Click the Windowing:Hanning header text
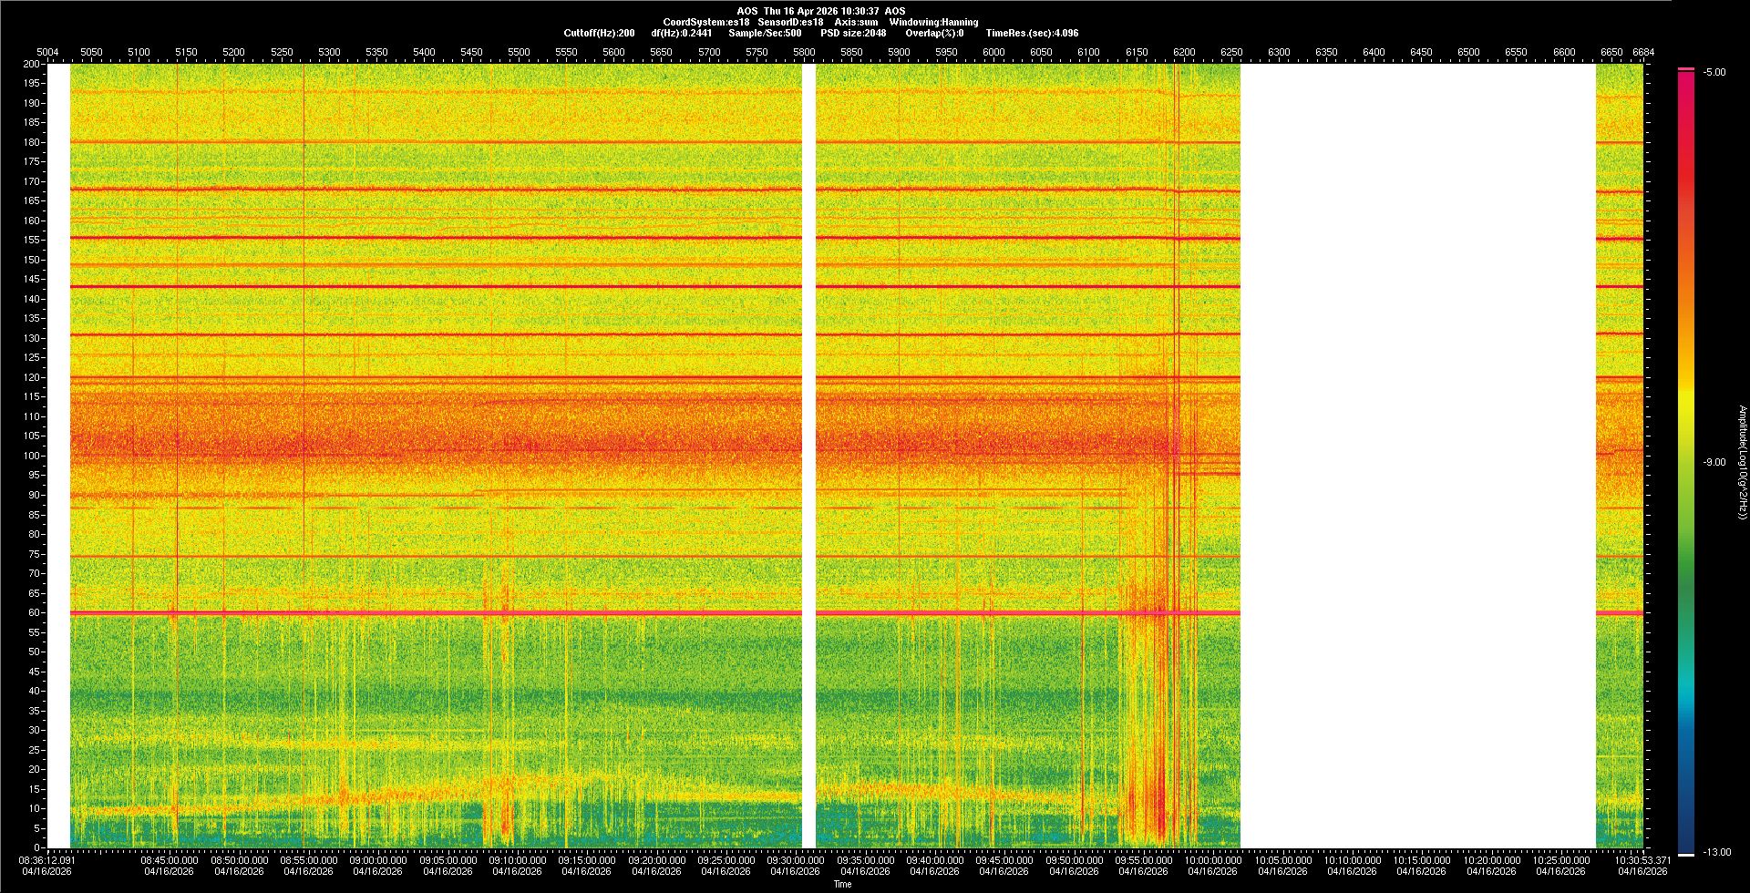This screenshot has height=893, width=1750. 933,22
